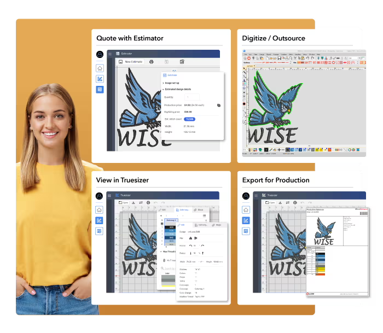383x333 pixels.
Task: Click Open button in View in Truesizer toolbar
Action: 123,203
